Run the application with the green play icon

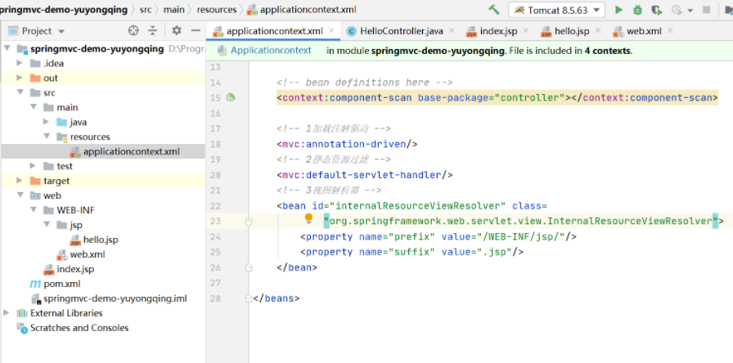coord(618,10)
